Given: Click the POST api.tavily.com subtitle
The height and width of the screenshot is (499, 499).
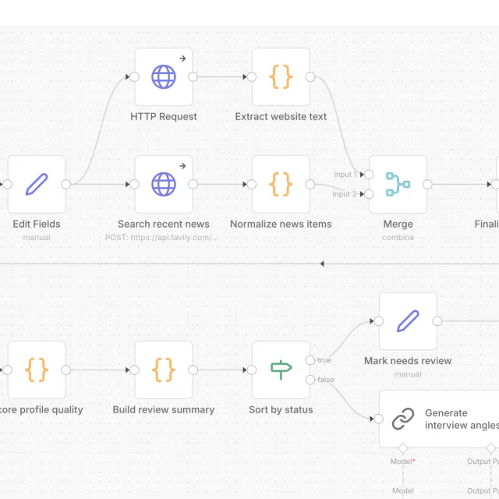Looking at the screenshot, I should 161,237.
